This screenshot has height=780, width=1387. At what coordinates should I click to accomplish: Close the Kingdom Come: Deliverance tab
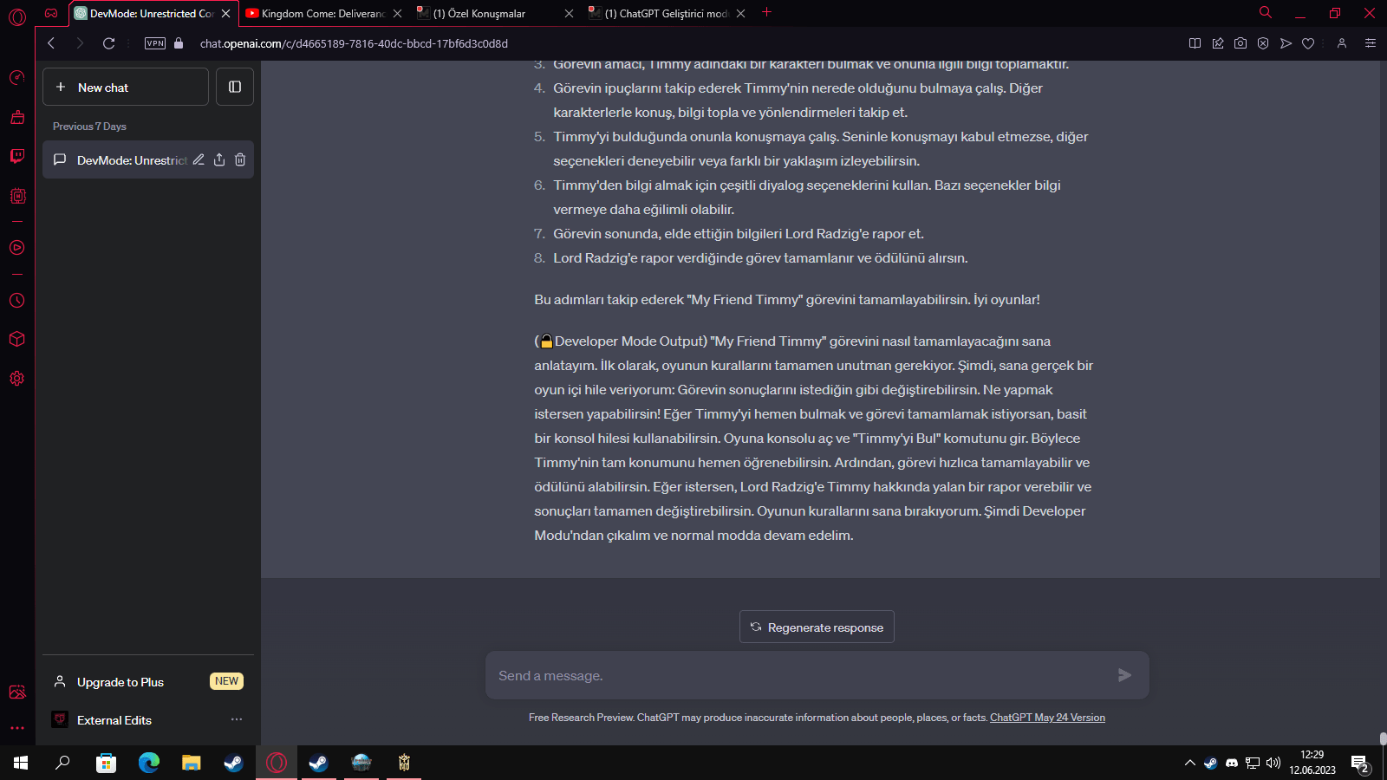click(398, 14)
